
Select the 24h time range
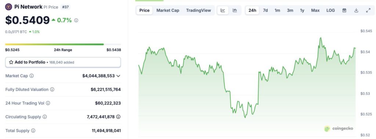click(x=252, y=10)
